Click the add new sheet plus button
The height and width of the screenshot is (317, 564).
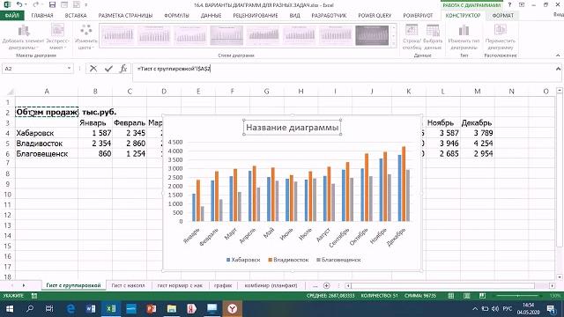click(x=327, y=285)
